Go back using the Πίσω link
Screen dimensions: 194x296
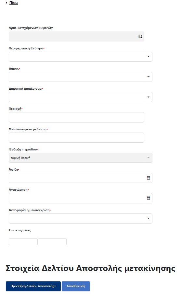14,3
